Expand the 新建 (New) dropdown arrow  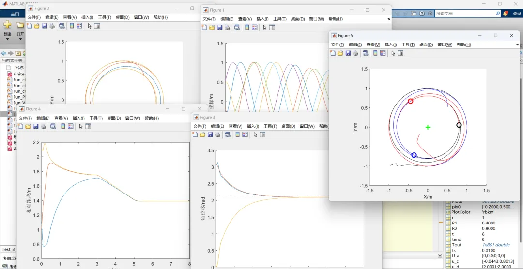(x=7, y=39)
